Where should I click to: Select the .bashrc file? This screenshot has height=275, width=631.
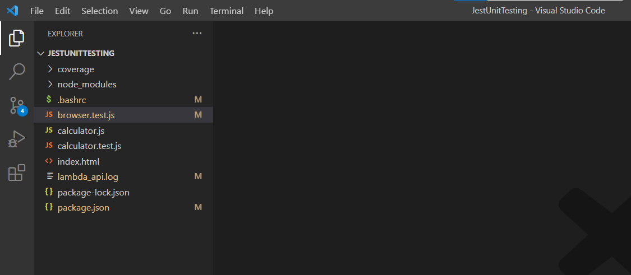(x=71, y=100)
